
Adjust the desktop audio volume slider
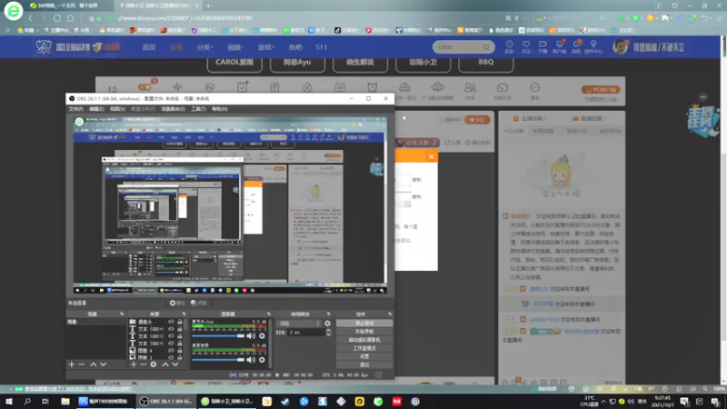(218, 359)
